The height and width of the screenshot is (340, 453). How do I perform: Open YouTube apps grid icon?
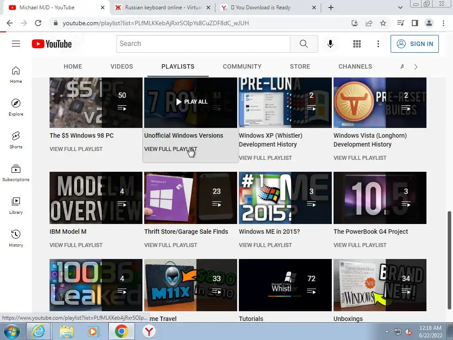pos(357,44)
